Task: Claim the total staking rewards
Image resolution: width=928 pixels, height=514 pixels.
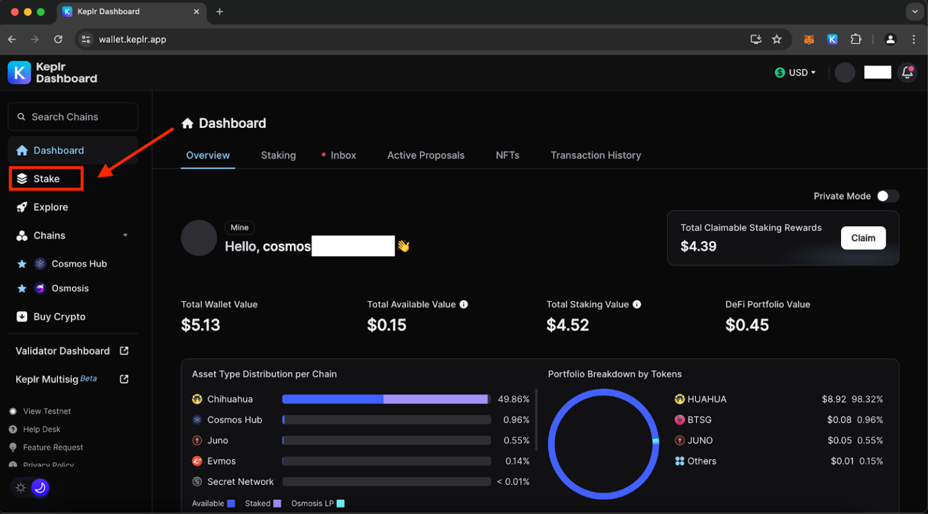Action: [863, 238]
